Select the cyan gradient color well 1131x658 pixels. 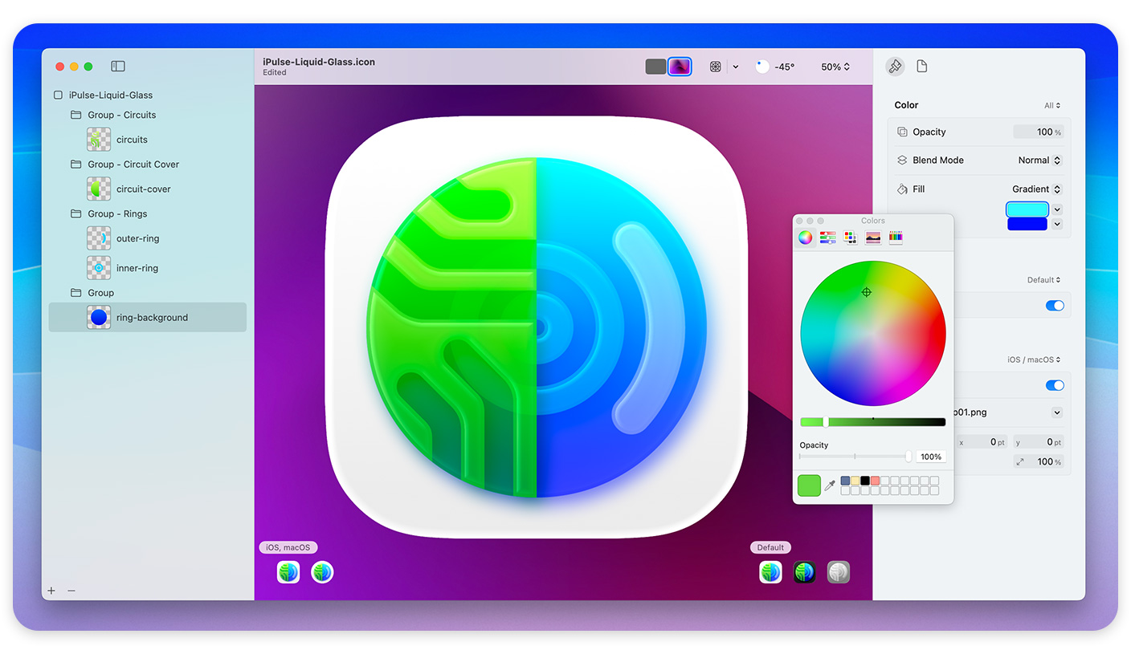tap(1027, 209)
